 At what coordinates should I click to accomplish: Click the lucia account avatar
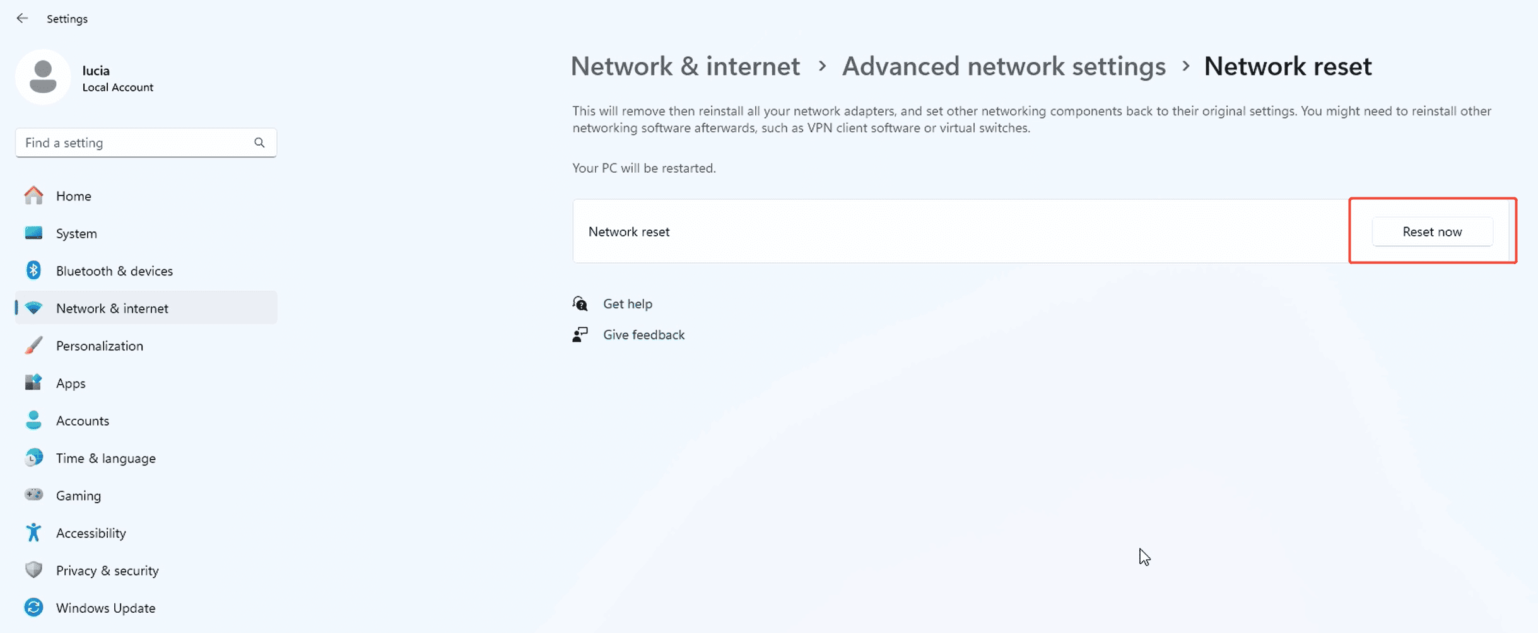43,77
